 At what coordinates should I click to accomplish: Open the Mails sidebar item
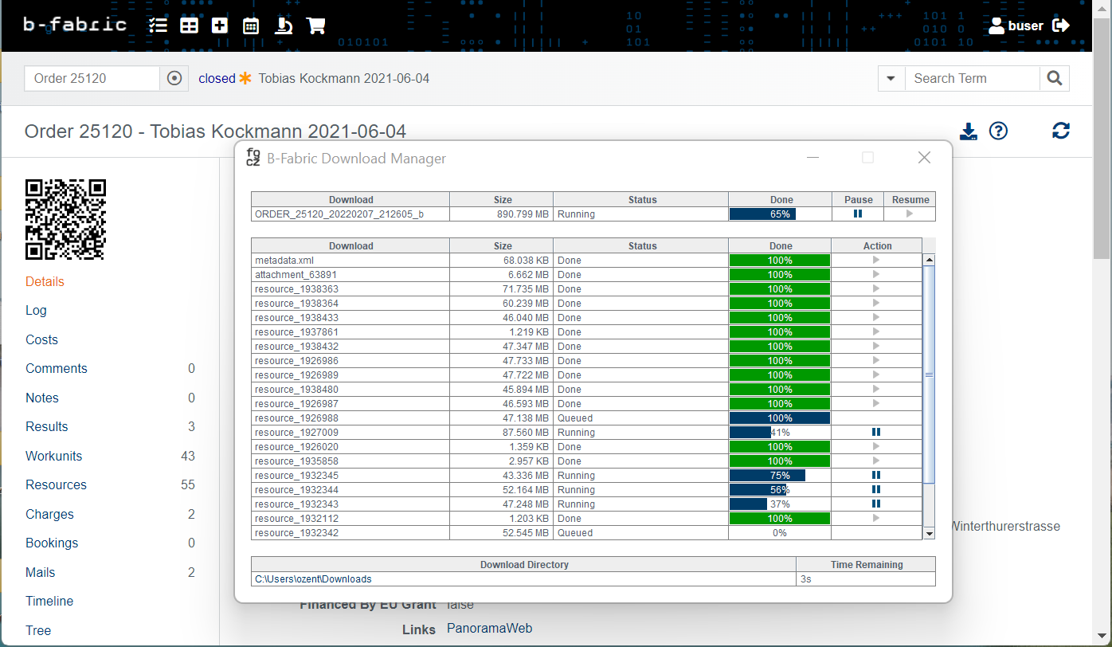coord(41,572)
